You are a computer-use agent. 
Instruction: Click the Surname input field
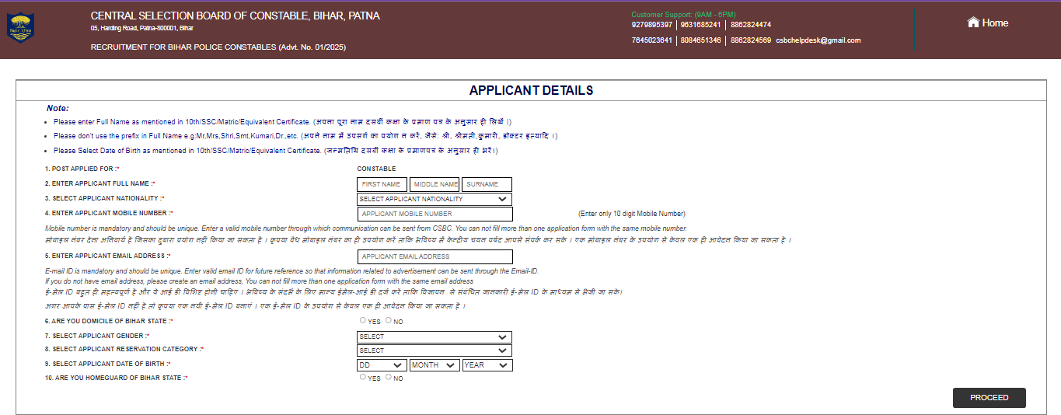487,184
